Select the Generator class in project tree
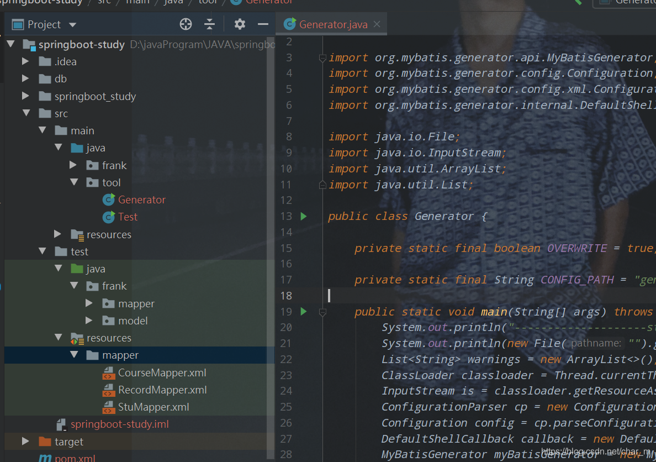Image resolution: width=656 pixels, height=462 pixels. 141,200
